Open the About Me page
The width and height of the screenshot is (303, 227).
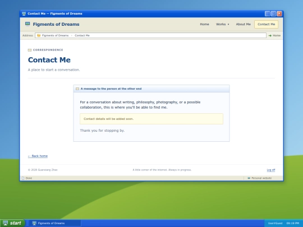tap(243, 24)
